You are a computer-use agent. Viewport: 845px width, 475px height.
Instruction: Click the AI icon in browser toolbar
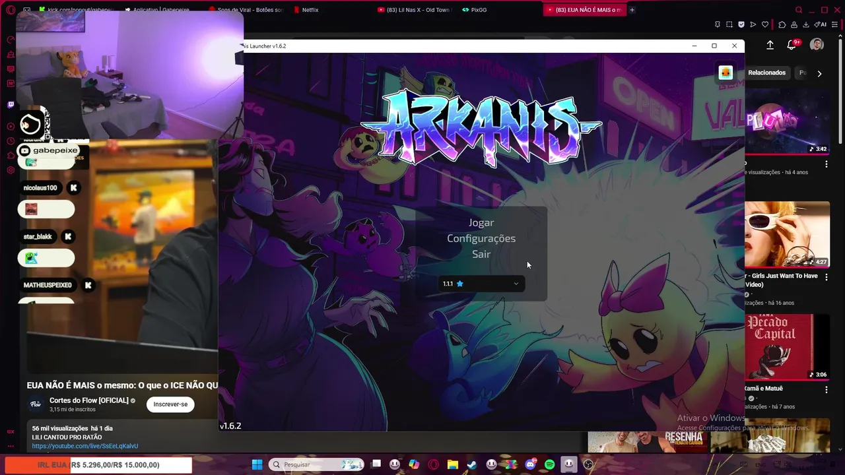click(x=821, y=24)
